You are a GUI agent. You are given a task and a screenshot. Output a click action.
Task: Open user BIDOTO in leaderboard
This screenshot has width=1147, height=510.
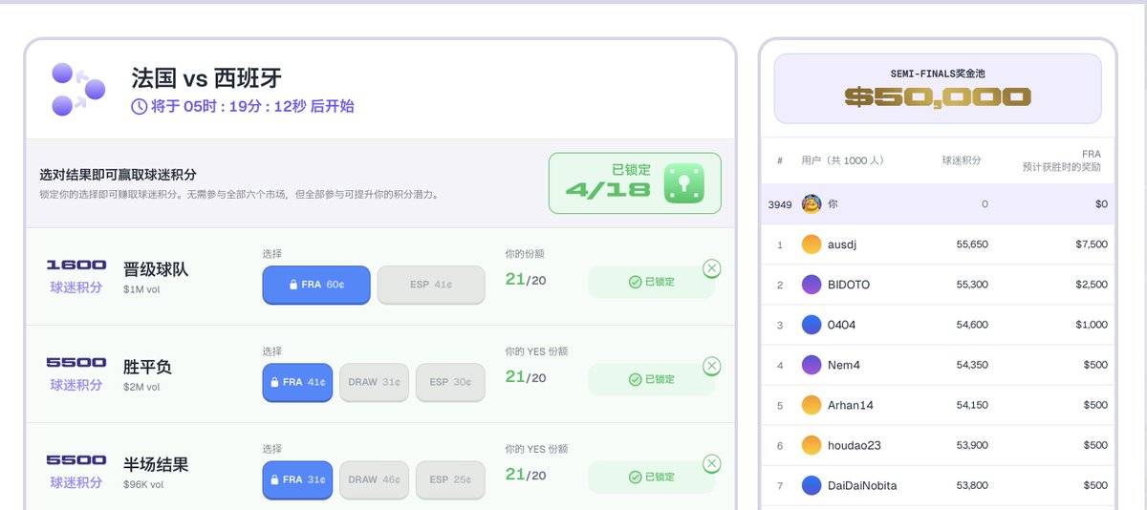point(849,285)
